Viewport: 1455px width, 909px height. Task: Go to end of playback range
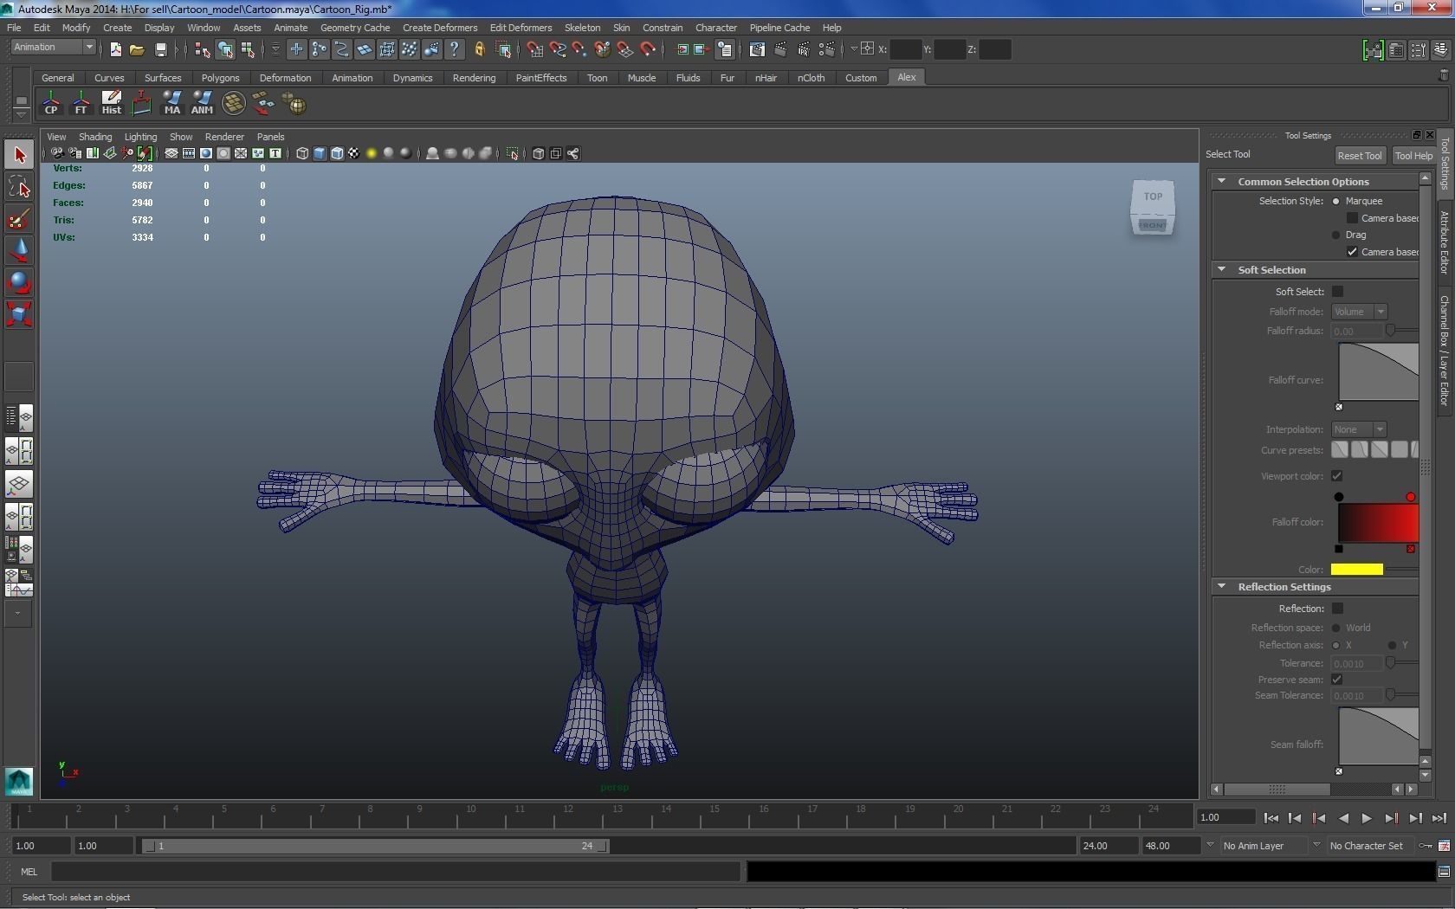pyautogui.click(x=1439, y=818)
